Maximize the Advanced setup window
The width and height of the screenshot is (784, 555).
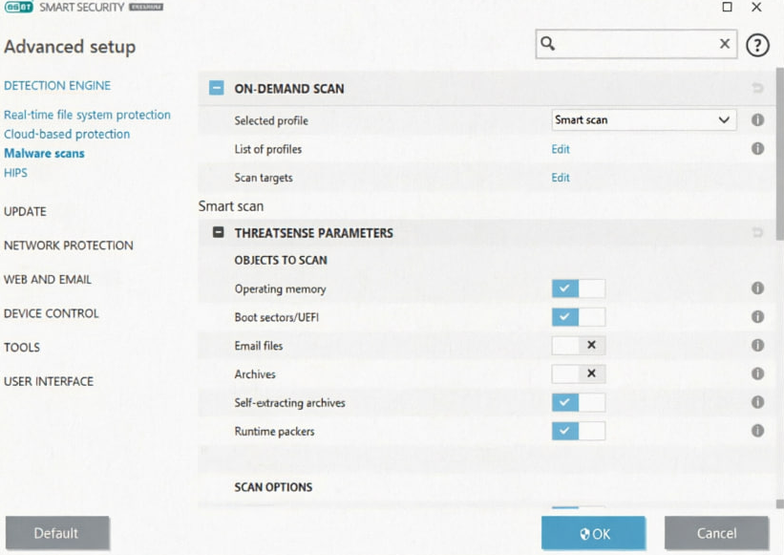point(728,7)
